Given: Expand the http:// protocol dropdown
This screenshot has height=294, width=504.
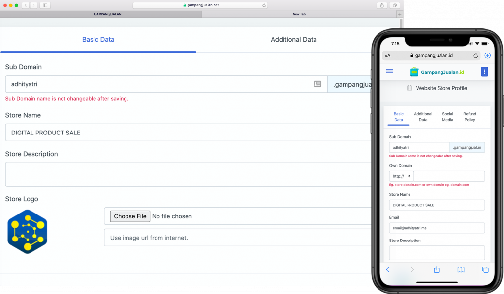Looking at the screenshot, I should 401,176.
